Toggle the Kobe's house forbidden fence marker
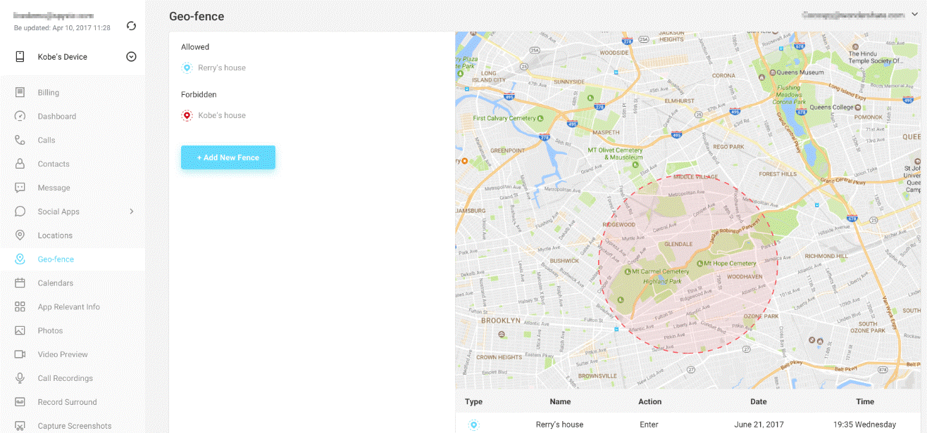The height and width of the screenshot is (433, 927). point(187,115)
